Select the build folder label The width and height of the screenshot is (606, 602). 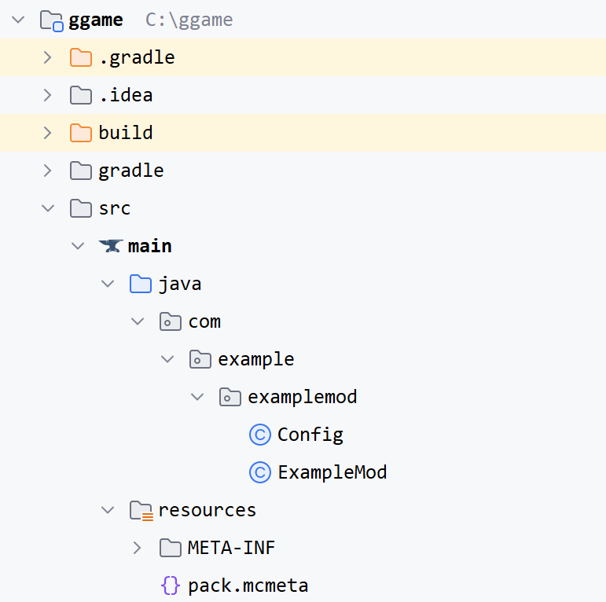coord(126,133)
